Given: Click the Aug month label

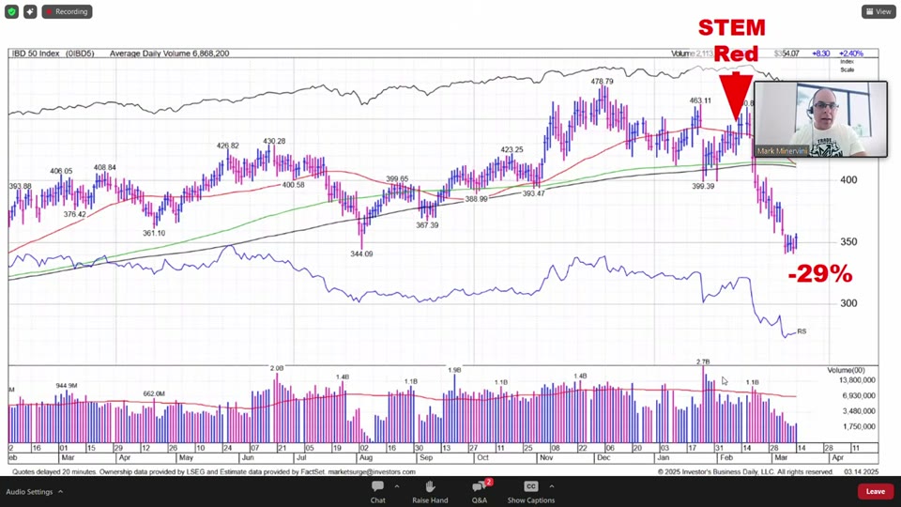Looking at the screenshot, I should (365, 458).
